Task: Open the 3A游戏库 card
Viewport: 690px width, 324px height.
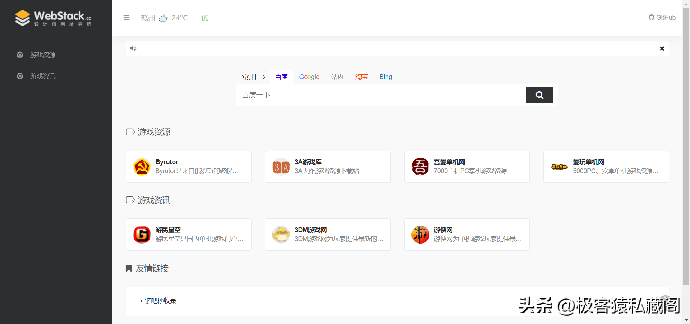Action: point(328,167)
